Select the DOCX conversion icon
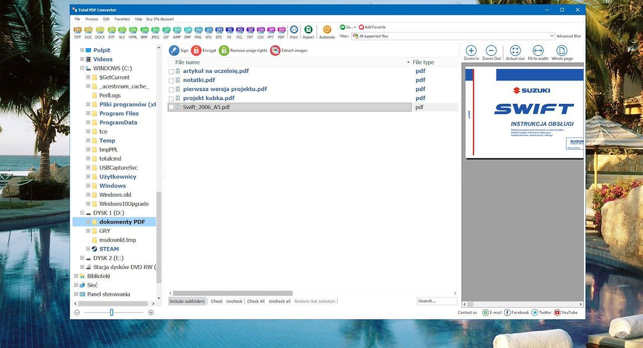 [x=100, y=32]
